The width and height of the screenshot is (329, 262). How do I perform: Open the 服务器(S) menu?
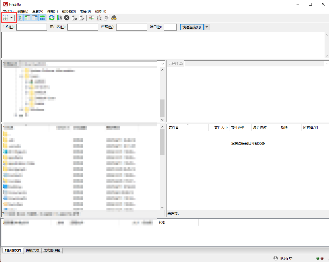point(69,11)
